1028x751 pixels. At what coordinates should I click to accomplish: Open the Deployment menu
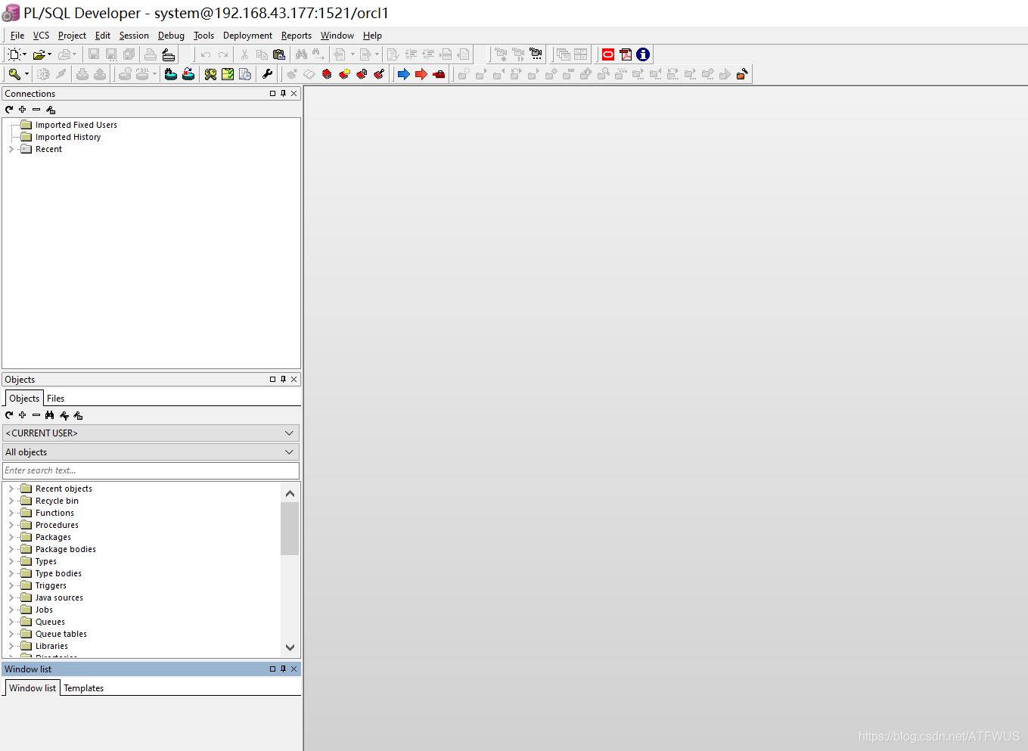click(247, 36)
